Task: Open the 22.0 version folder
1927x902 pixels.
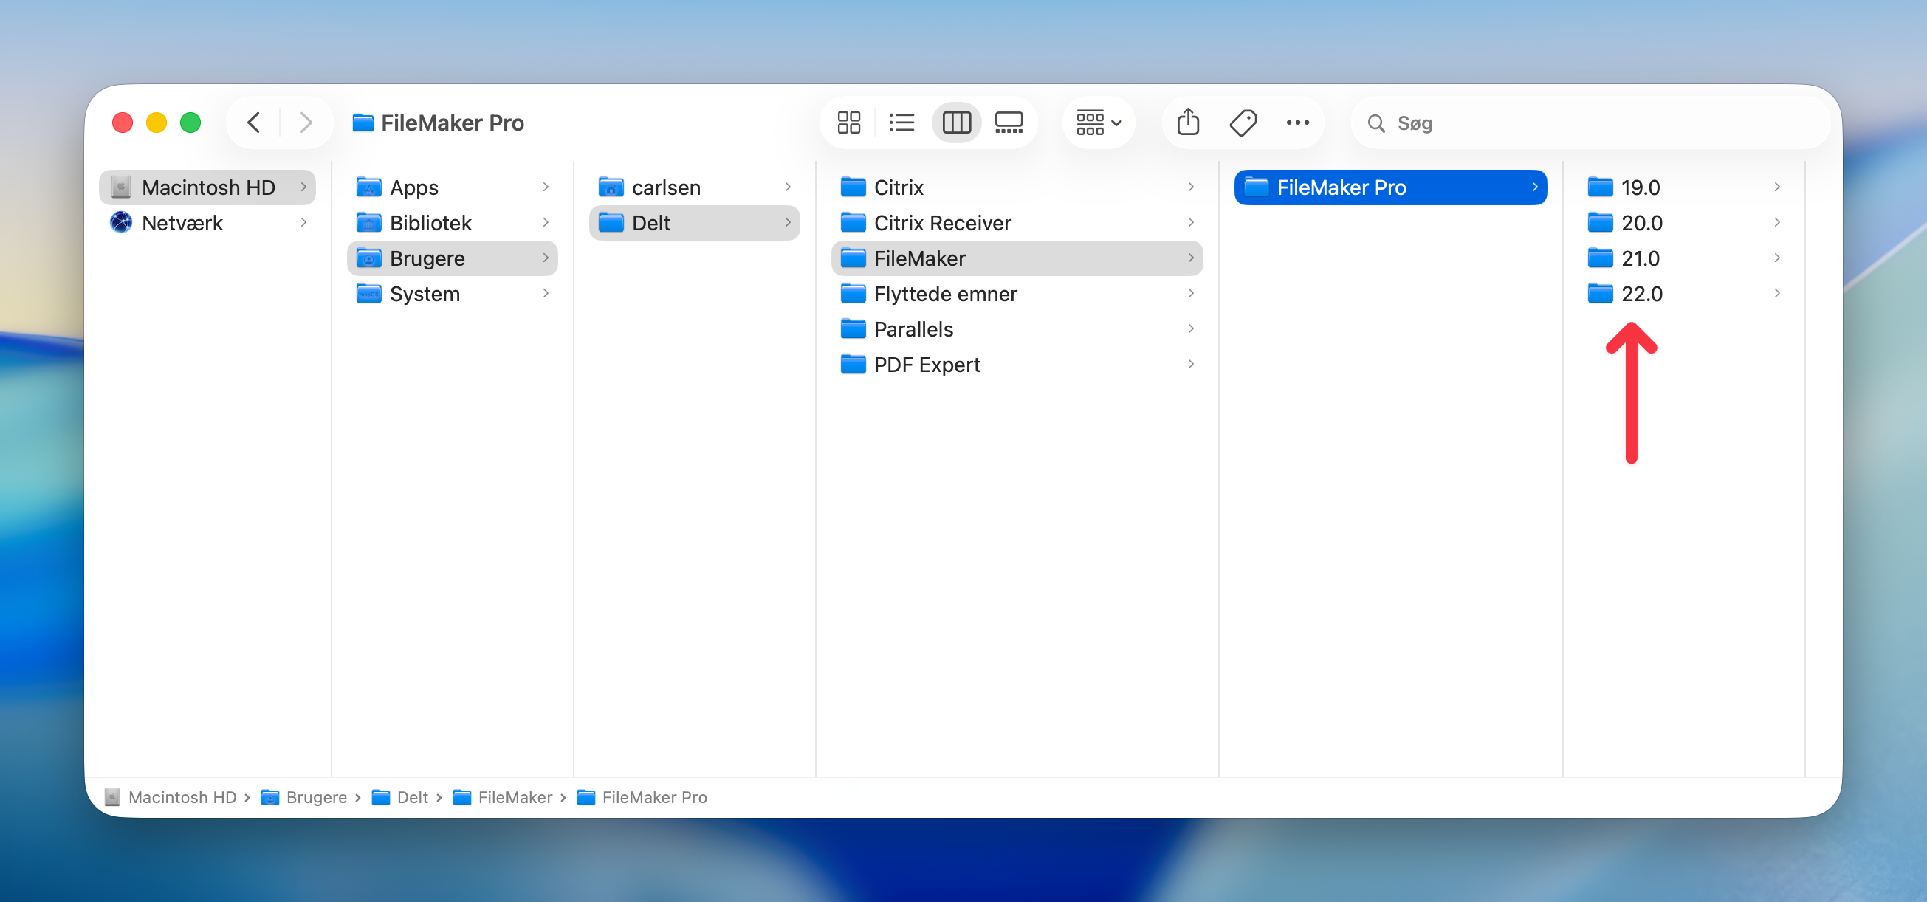Action: coord(1683,294)
